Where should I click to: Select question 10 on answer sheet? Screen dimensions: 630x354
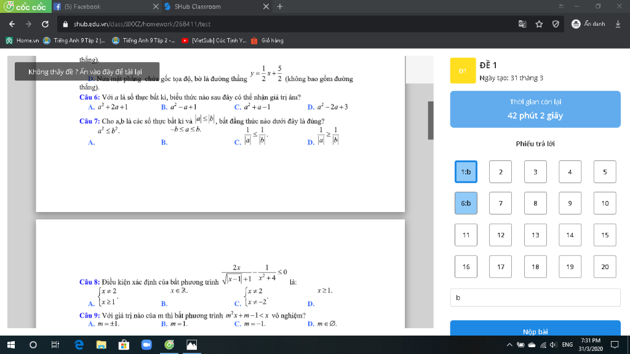click(605, 203)
